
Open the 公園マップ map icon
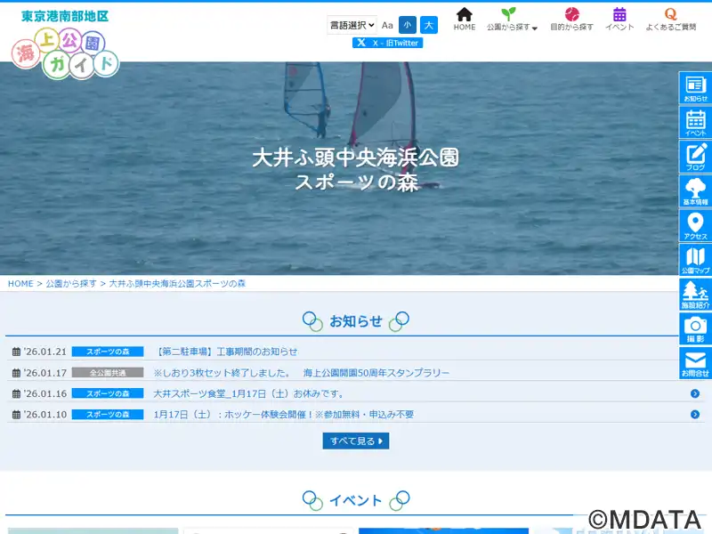point(695,260)
